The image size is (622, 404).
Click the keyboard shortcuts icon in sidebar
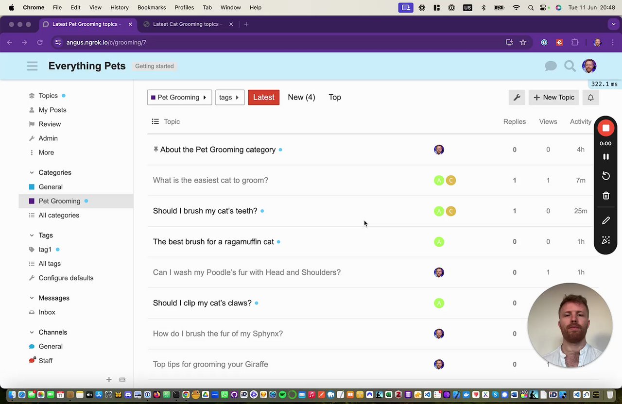coord(122,380)
